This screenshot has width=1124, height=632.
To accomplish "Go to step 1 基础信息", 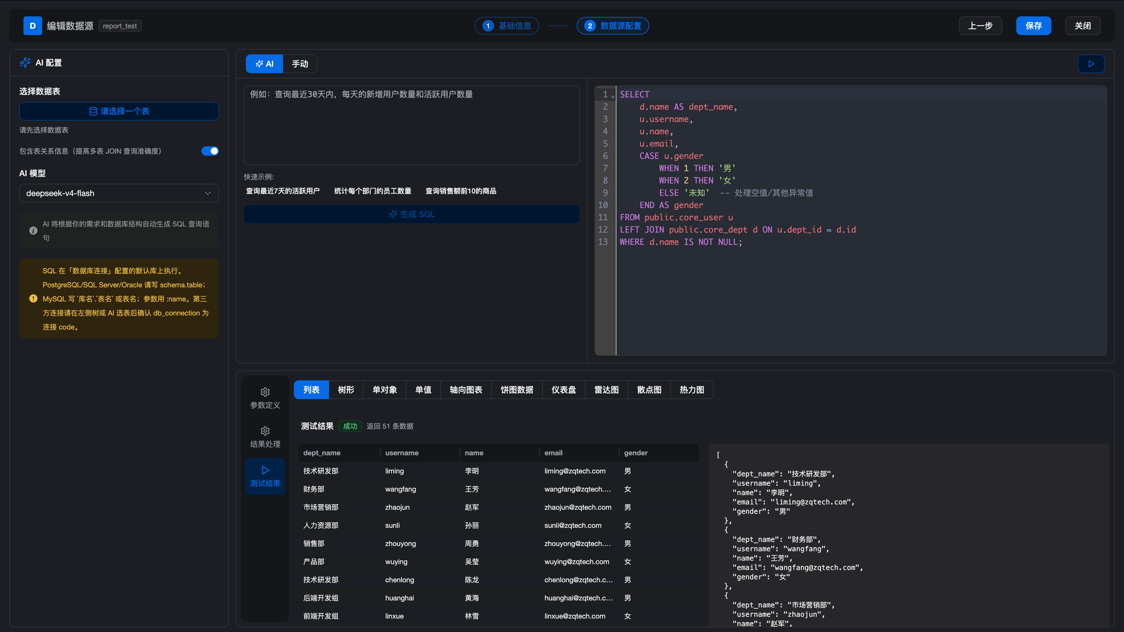I will [x=507, y=26].
